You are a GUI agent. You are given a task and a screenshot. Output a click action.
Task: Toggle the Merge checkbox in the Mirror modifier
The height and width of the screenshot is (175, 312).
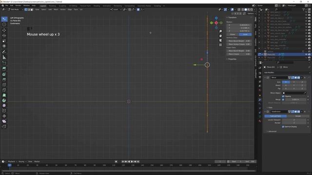pyautogui.click(x=283, y=99)
